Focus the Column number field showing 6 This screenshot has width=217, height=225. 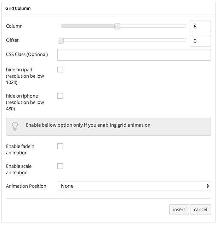pyautogui.click(x=200, y=26)
